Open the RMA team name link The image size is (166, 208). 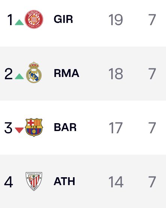(66, 73)
